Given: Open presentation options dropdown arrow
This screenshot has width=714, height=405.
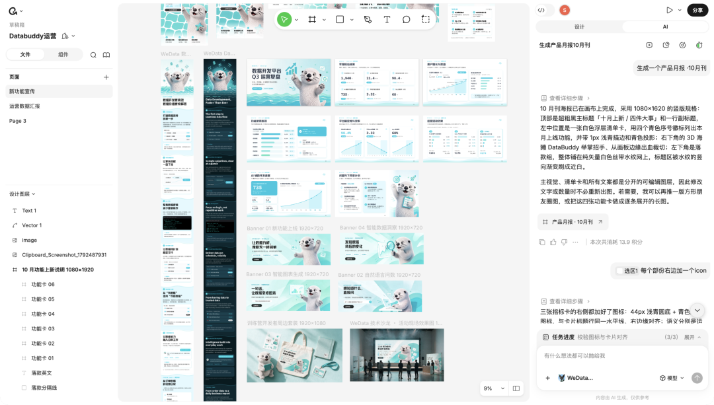Looking at the screenshot, I should coord(680,10).
